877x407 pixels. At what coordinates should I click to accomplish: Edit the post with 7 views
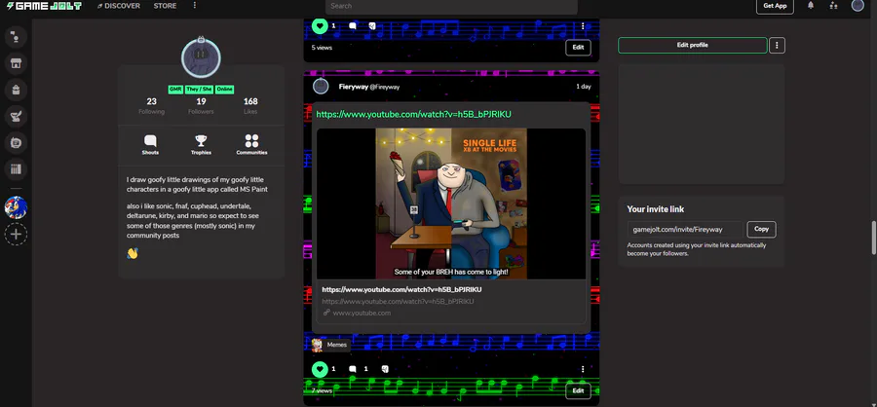click(578, 390)
